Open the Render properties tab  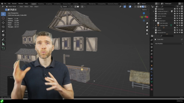(x=152, y=44)
